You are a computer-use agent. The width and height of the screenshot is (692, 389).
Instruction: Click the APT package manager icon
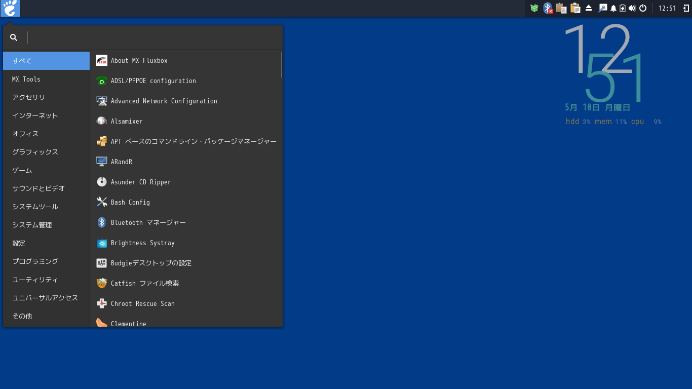point(102,141)
